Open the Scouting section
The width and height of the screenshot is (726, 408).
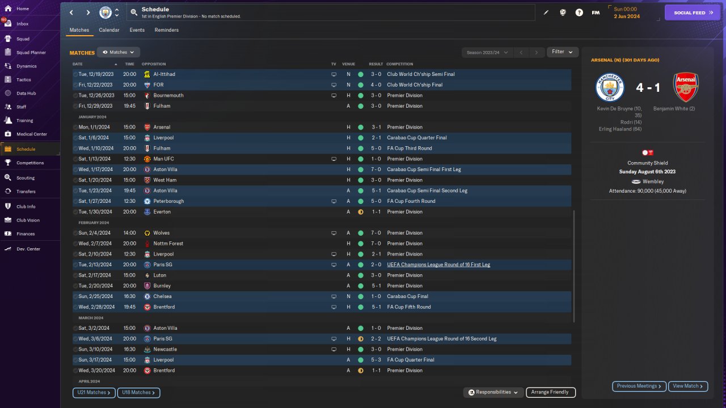click(26, 177)
